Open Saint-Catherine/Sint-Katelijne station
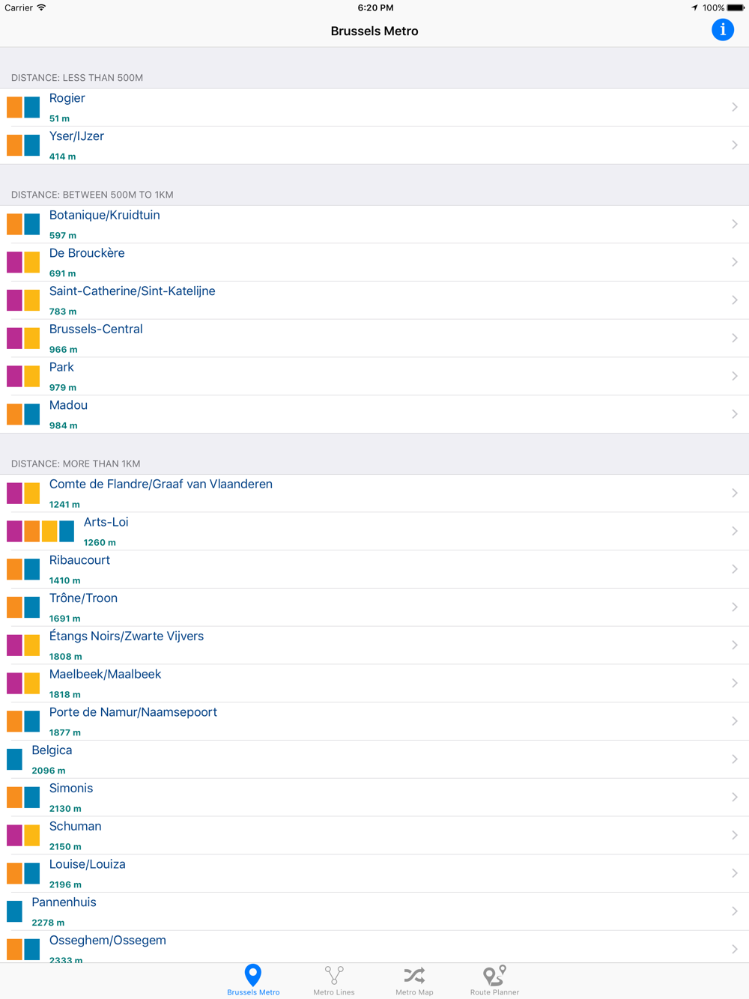This screenshot has width=749, height=999. click(x=374, y=300)
